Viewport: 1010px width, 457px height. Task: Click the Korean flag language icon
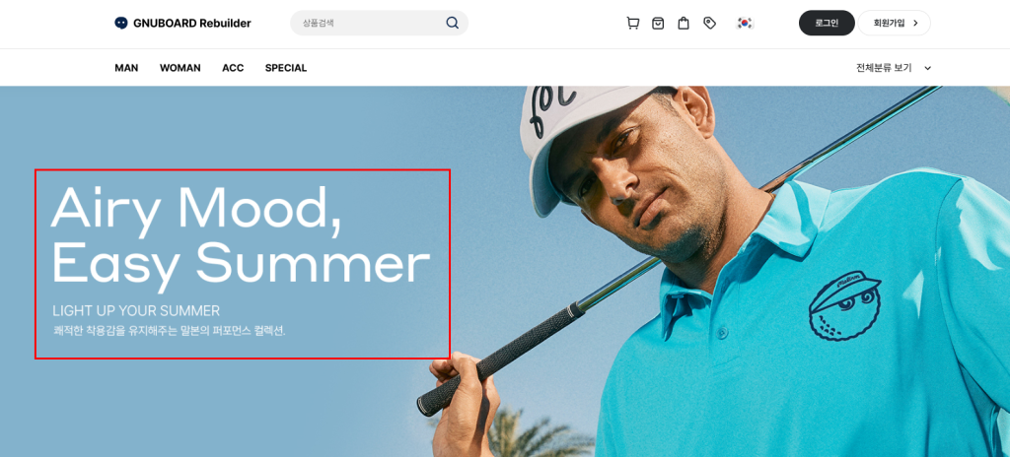coord(745,24)
